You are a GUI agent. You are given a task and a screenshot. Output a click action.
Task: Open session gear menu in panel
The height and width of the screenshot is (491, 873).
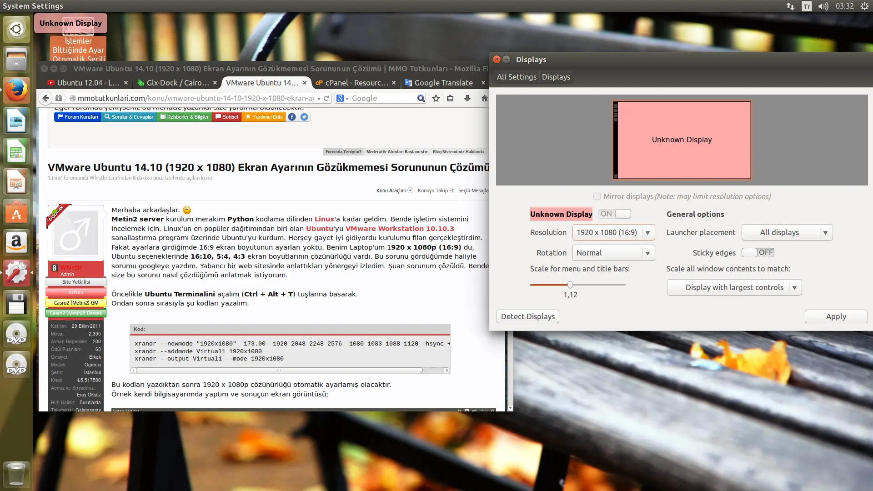coord(864,6)
